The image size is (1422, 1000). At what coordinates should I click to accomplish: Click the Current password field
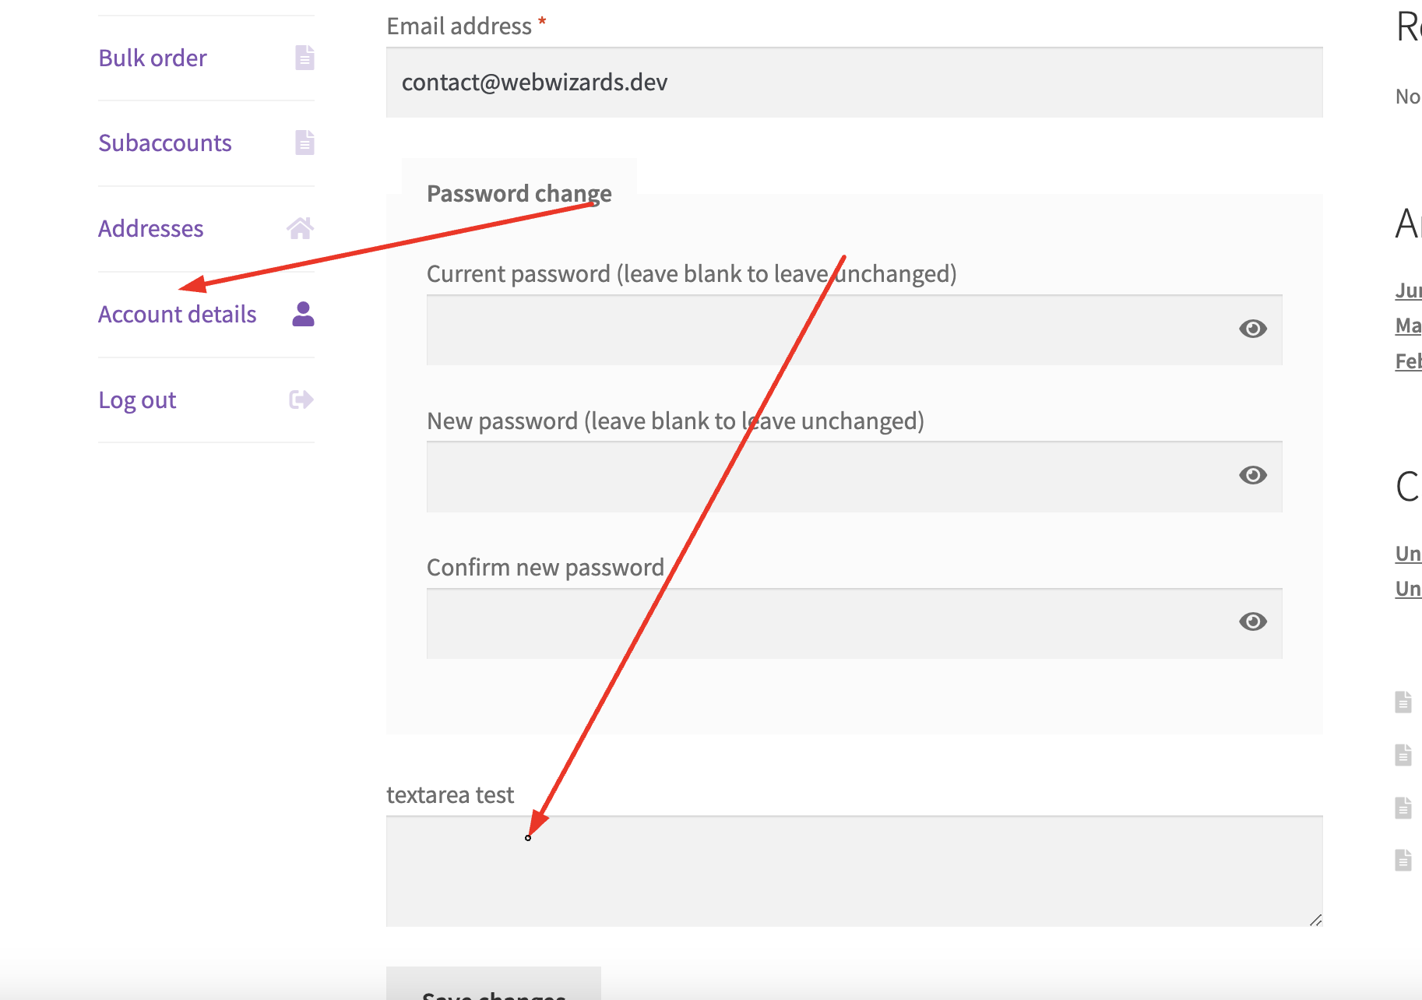[x=854, y=330]
